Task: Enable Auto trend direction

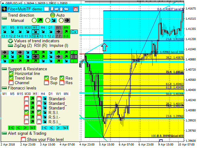Action: [53, 15]
